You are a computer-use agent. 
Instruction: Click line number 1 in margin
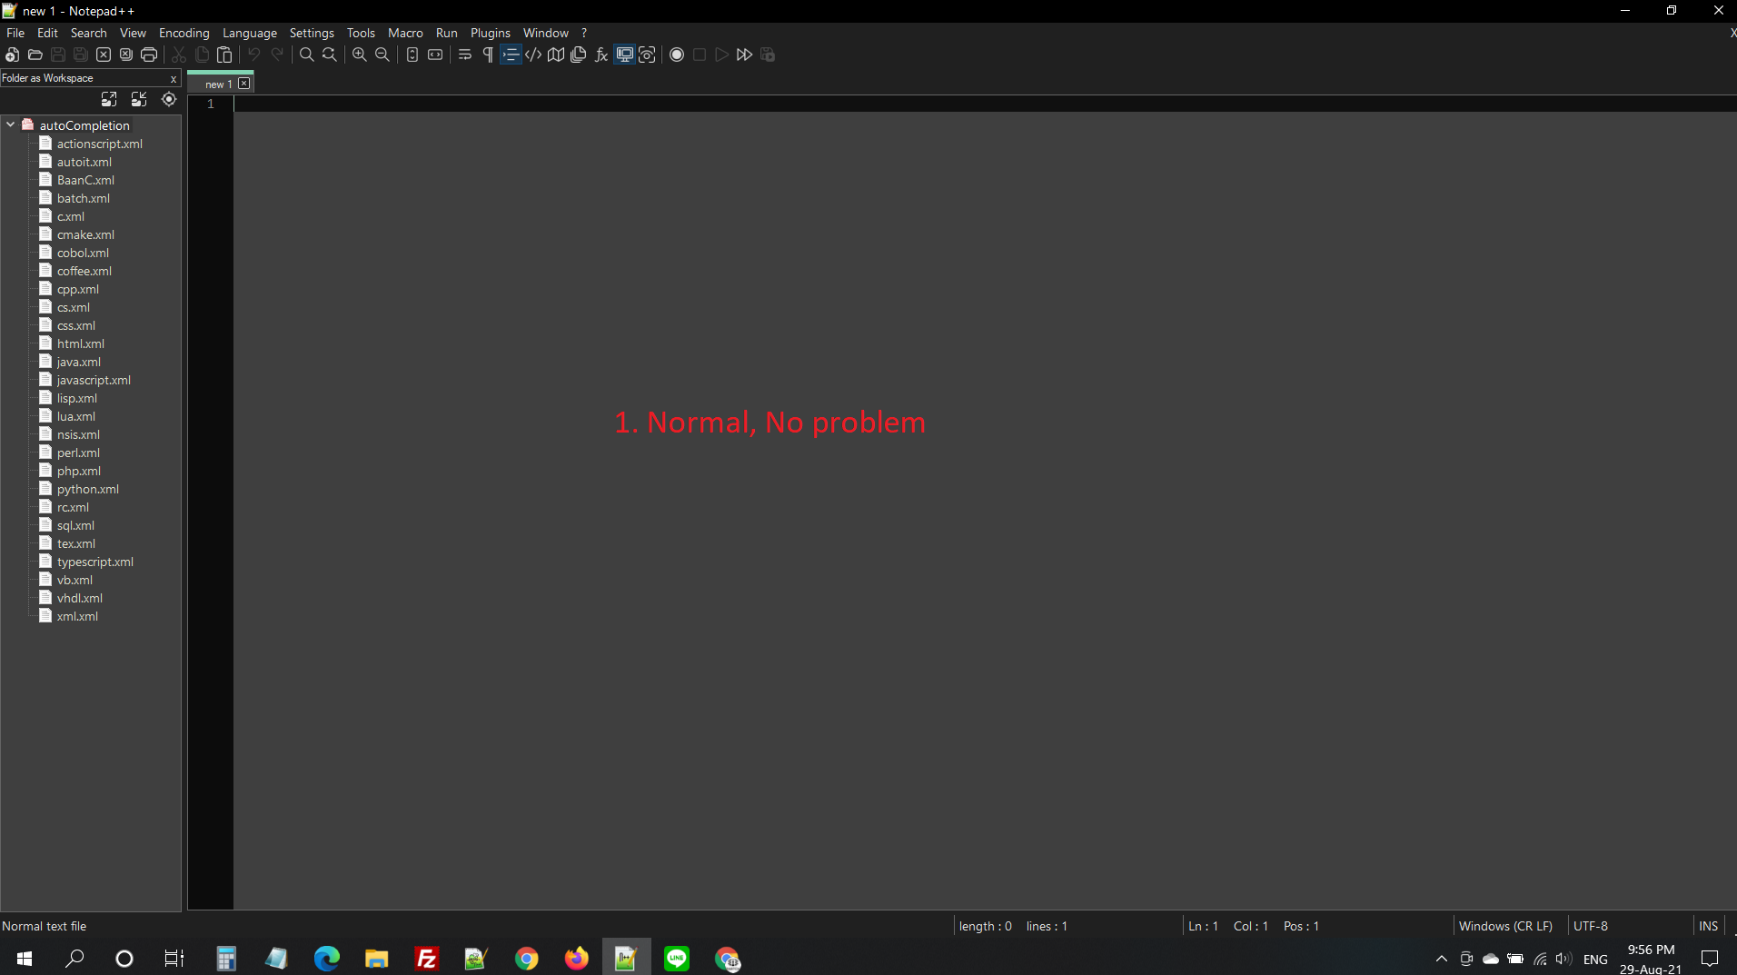pos(211,104)
